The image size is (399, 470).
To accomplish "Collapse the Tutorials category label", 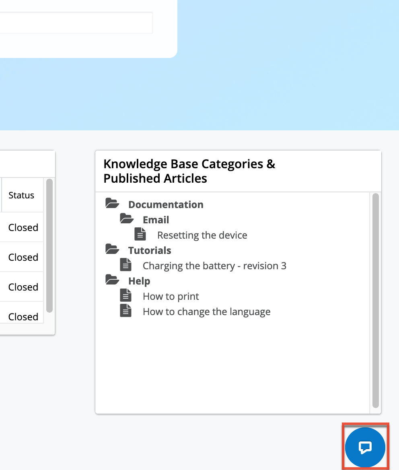I will (x=150, y=250).
